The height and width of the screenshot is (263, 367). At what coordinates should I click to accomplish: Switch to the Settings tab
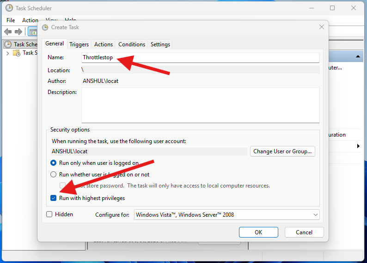[x=160, y=44]
